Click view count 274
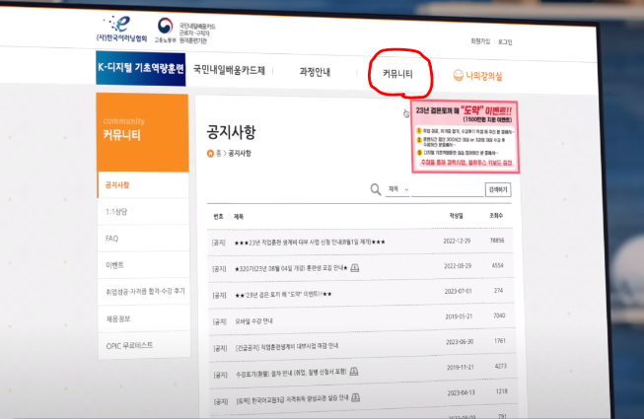Viewport: 644px width, 419px height. (x=498, y=290)
